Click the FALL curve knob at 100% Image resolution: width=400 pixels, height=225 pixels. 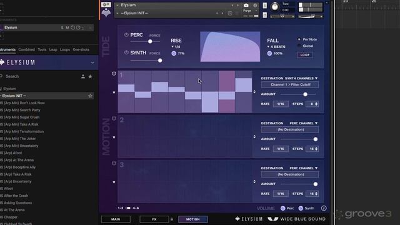coord(269,53)
